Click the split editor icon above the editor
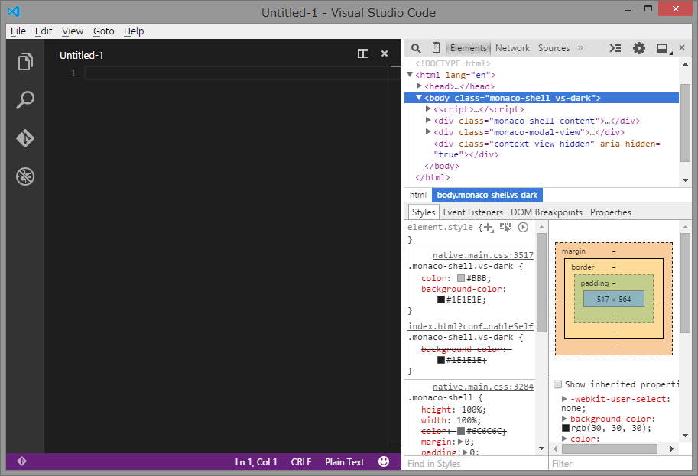 coord(363,54)
